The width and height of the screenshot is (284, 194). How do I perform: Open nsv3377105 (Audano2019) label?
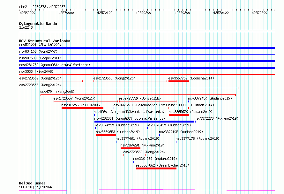click(x=181, y=132)
